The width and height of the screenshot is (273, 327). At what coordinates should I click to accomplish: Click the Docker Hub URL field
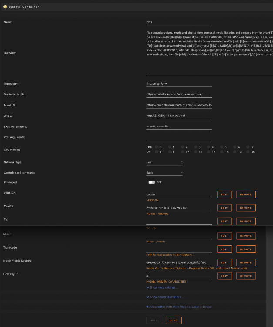[x=179, y=94]
